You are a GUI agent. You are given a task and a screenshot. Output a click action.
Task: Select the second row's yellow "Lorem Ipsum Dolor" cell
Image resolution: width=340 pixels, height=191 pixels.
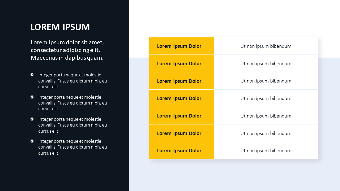pos(181,64)
